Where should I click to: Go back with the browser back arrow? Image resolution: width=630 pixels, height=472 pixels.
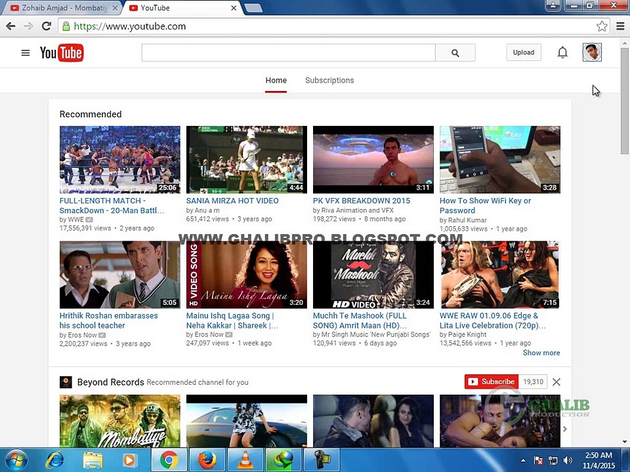click(x=11, y=26)
